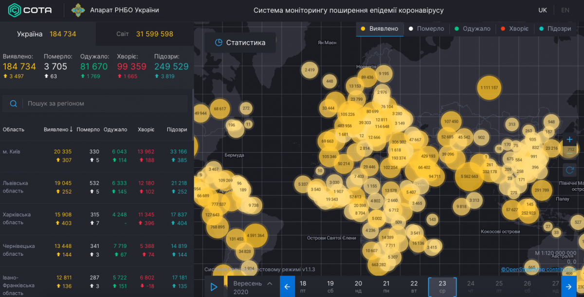This screenshot has height=297, width=584.
Task: Click the COTA logo icon
Action: pos(14,10)
